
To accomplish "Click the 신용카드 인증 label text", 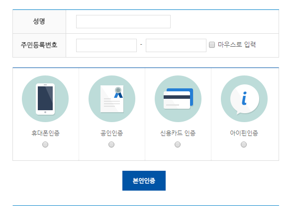I will point(178,133).
